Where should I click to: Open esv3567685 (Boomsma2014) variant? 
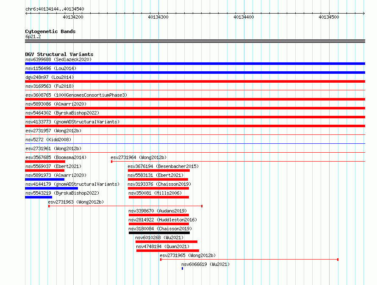(x=56, y=157)
